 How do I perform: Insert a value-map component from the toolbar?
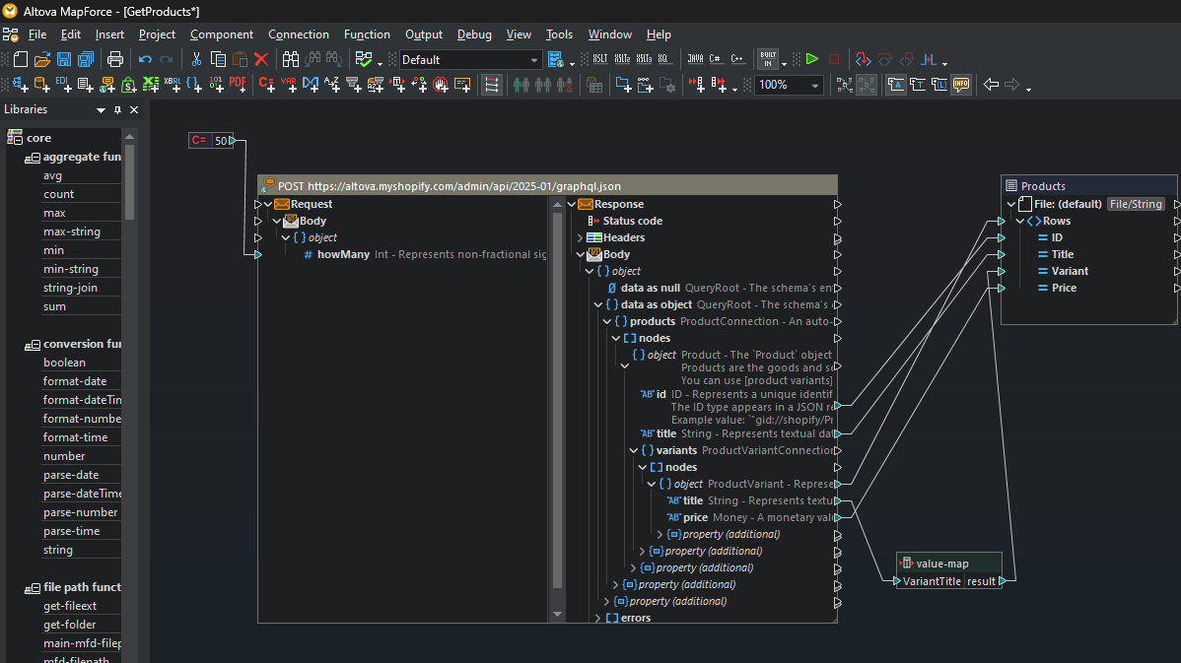tap(309, 85)
